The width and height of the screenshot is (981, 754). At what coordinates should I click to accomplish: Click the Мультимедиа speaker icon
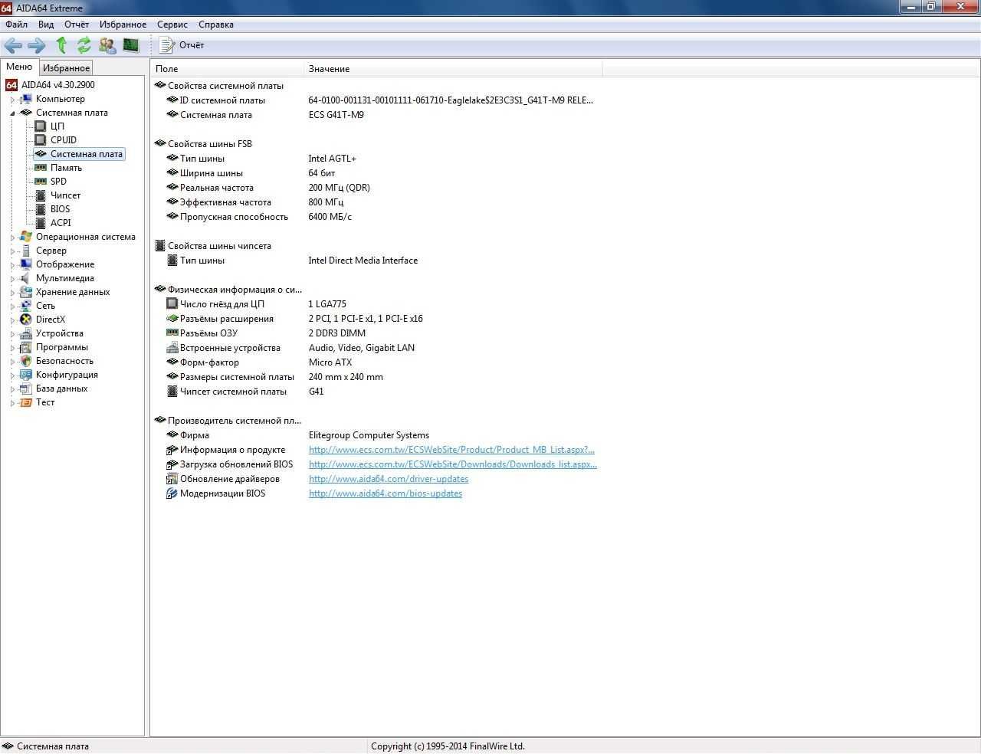point(26,278)
